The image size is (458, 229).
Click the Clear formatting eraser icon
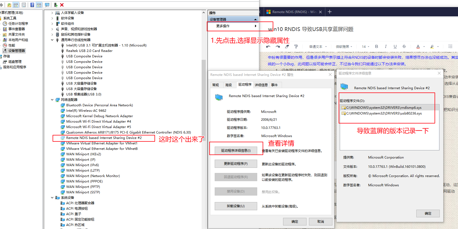(287, 47)
